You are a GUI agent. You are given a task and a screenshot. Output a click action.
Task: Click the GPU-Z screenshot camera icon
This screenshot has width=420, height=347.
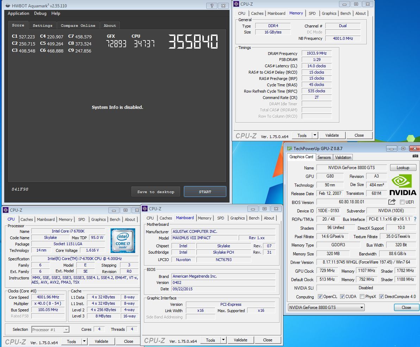click(415, 156)
